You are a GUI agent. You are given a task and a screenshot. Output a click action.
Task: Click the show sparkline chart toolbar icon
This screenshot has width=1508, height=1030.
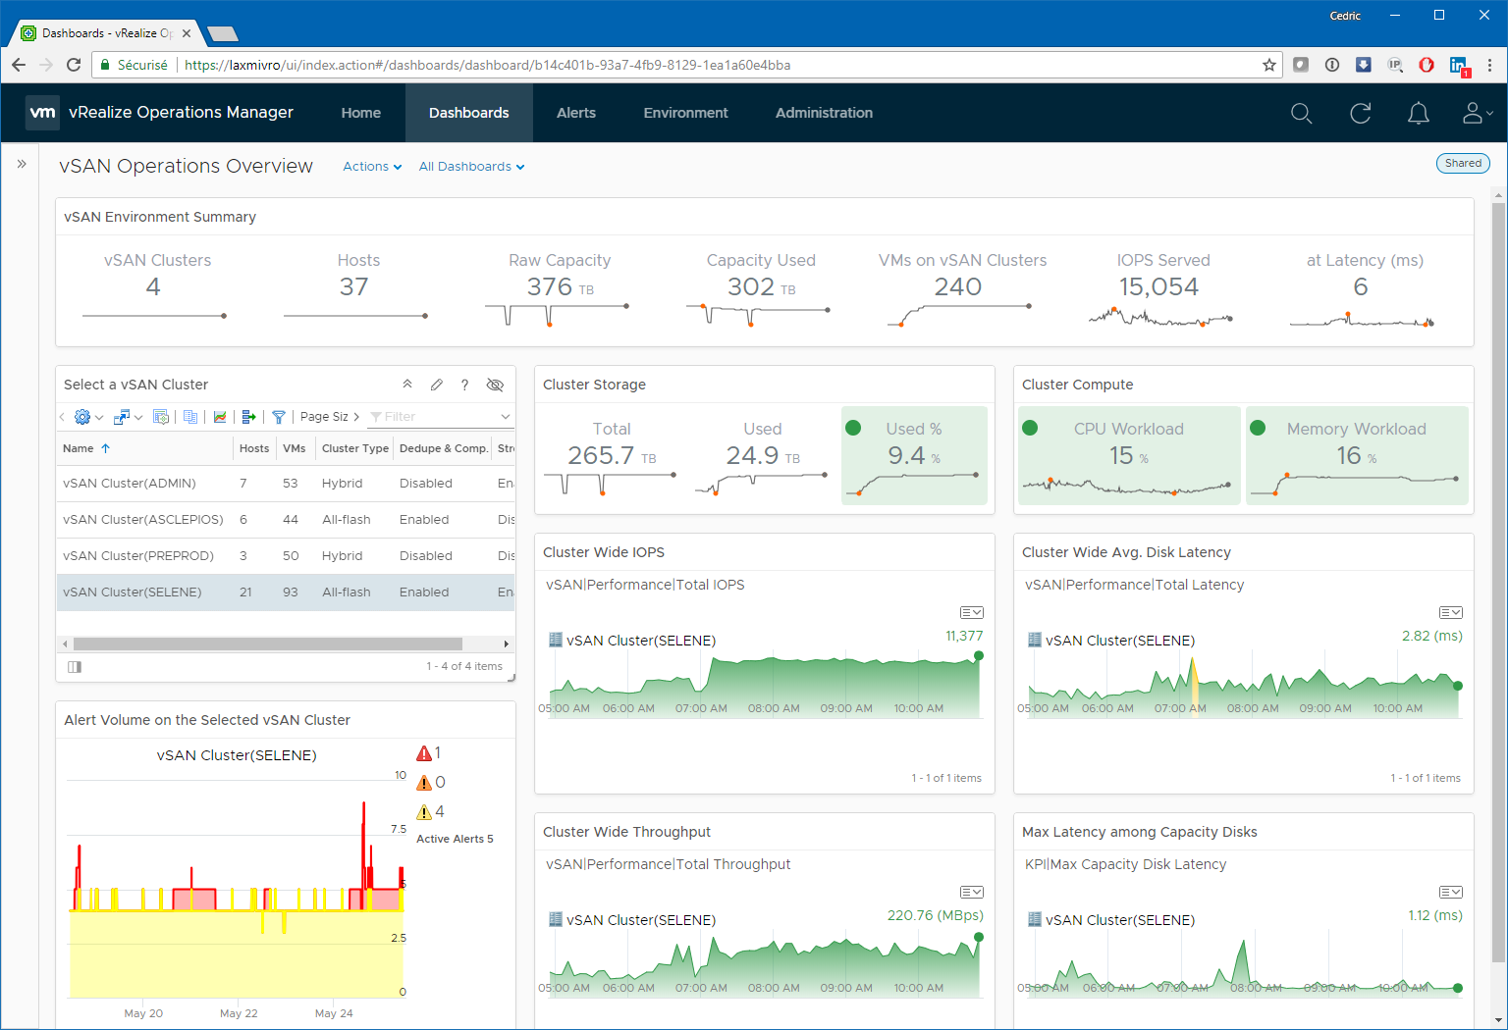[220, 417]
